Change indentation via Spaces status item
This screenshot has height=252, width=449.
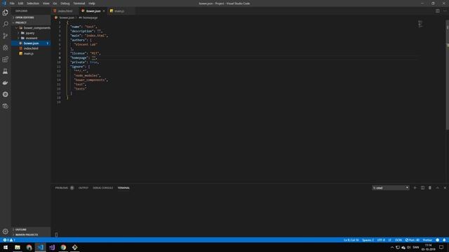pyautogui.click(x=368, y=240)
